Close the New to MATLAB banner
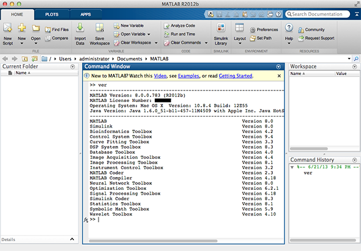This screenshot has width=361, height=251. (x=279, y=76)
